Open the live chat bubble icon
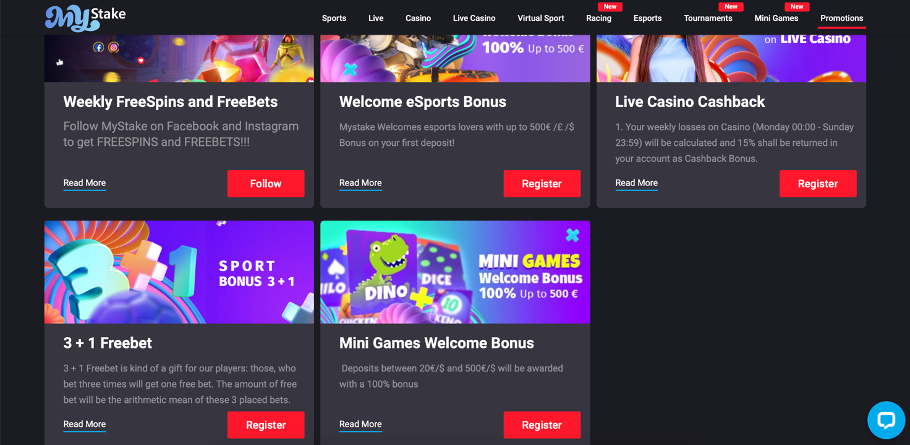This screenshot has width=910, height=445. click(x=886, y=420)
